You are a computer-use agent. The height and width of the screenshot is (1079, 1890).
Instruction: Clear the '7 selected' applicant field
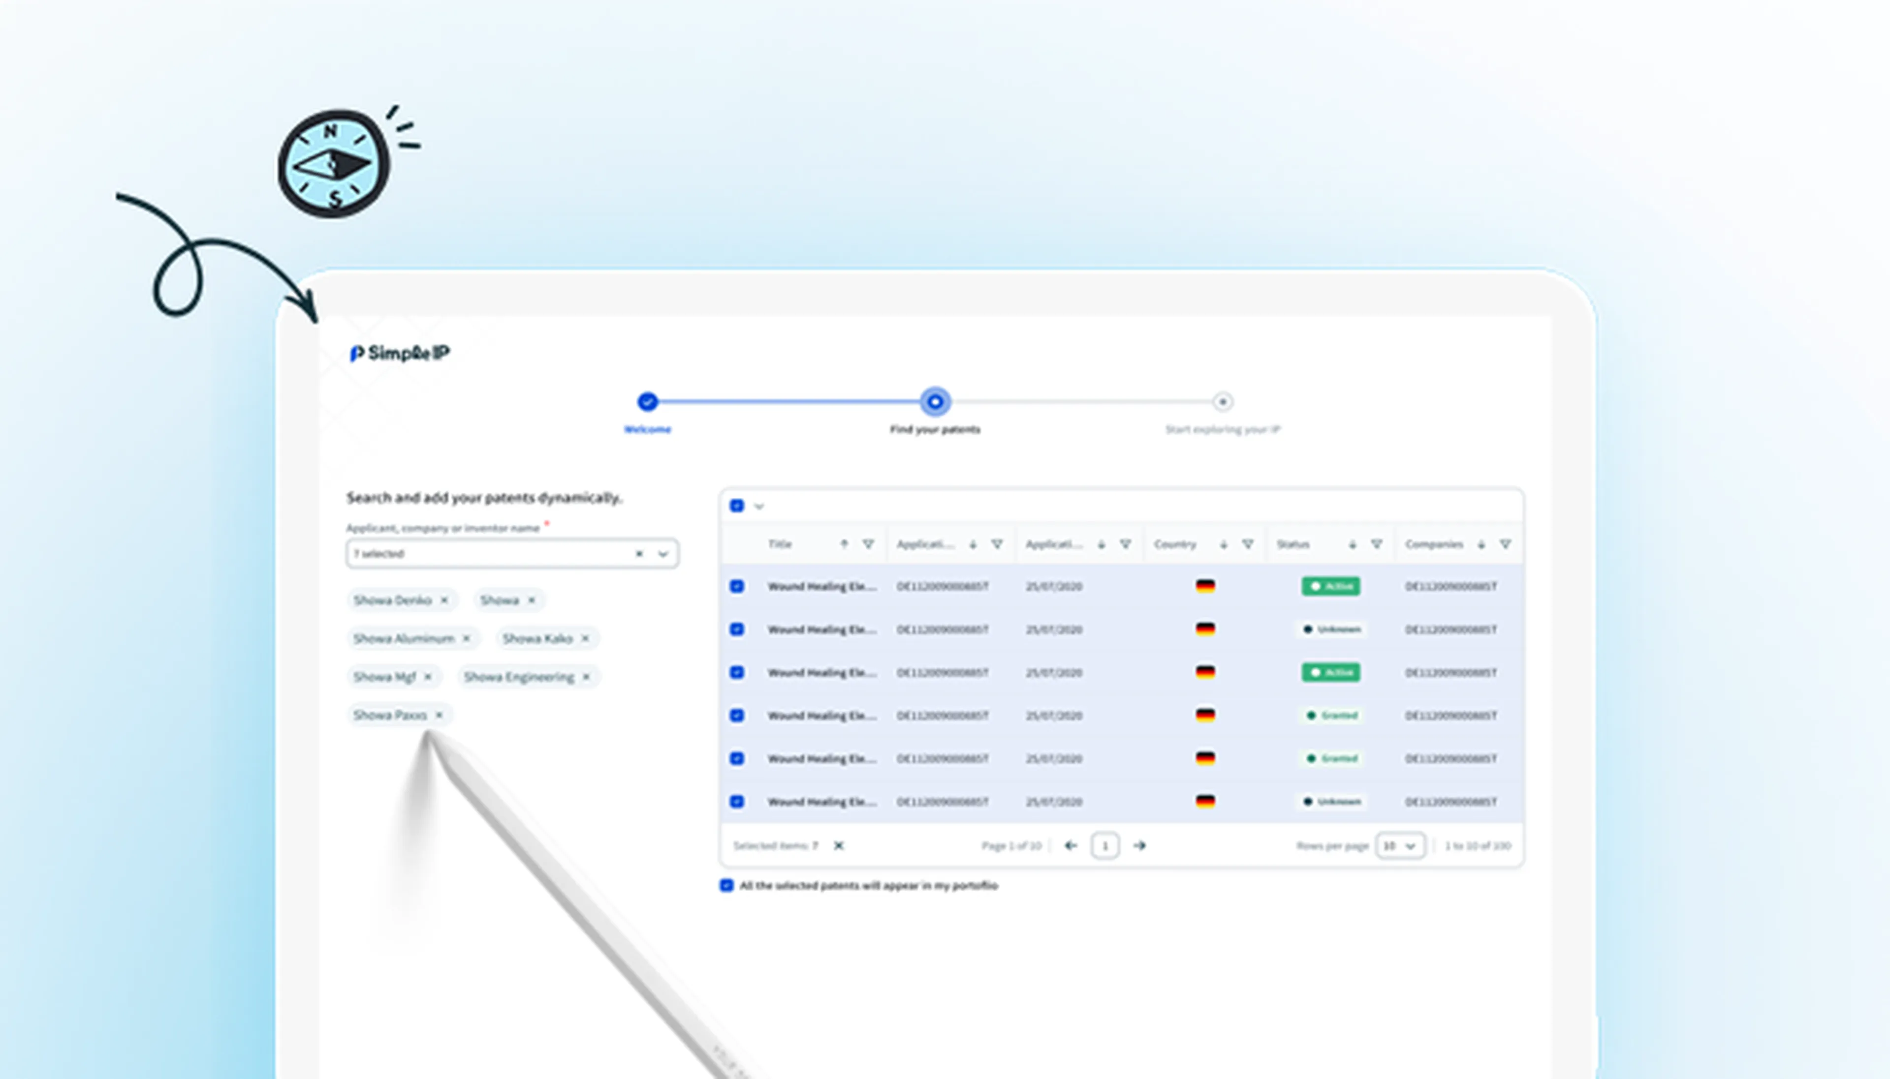[x=639, y=554]
